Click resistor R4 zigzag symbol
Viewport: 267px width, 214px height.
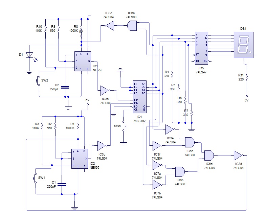coord(172,74)
